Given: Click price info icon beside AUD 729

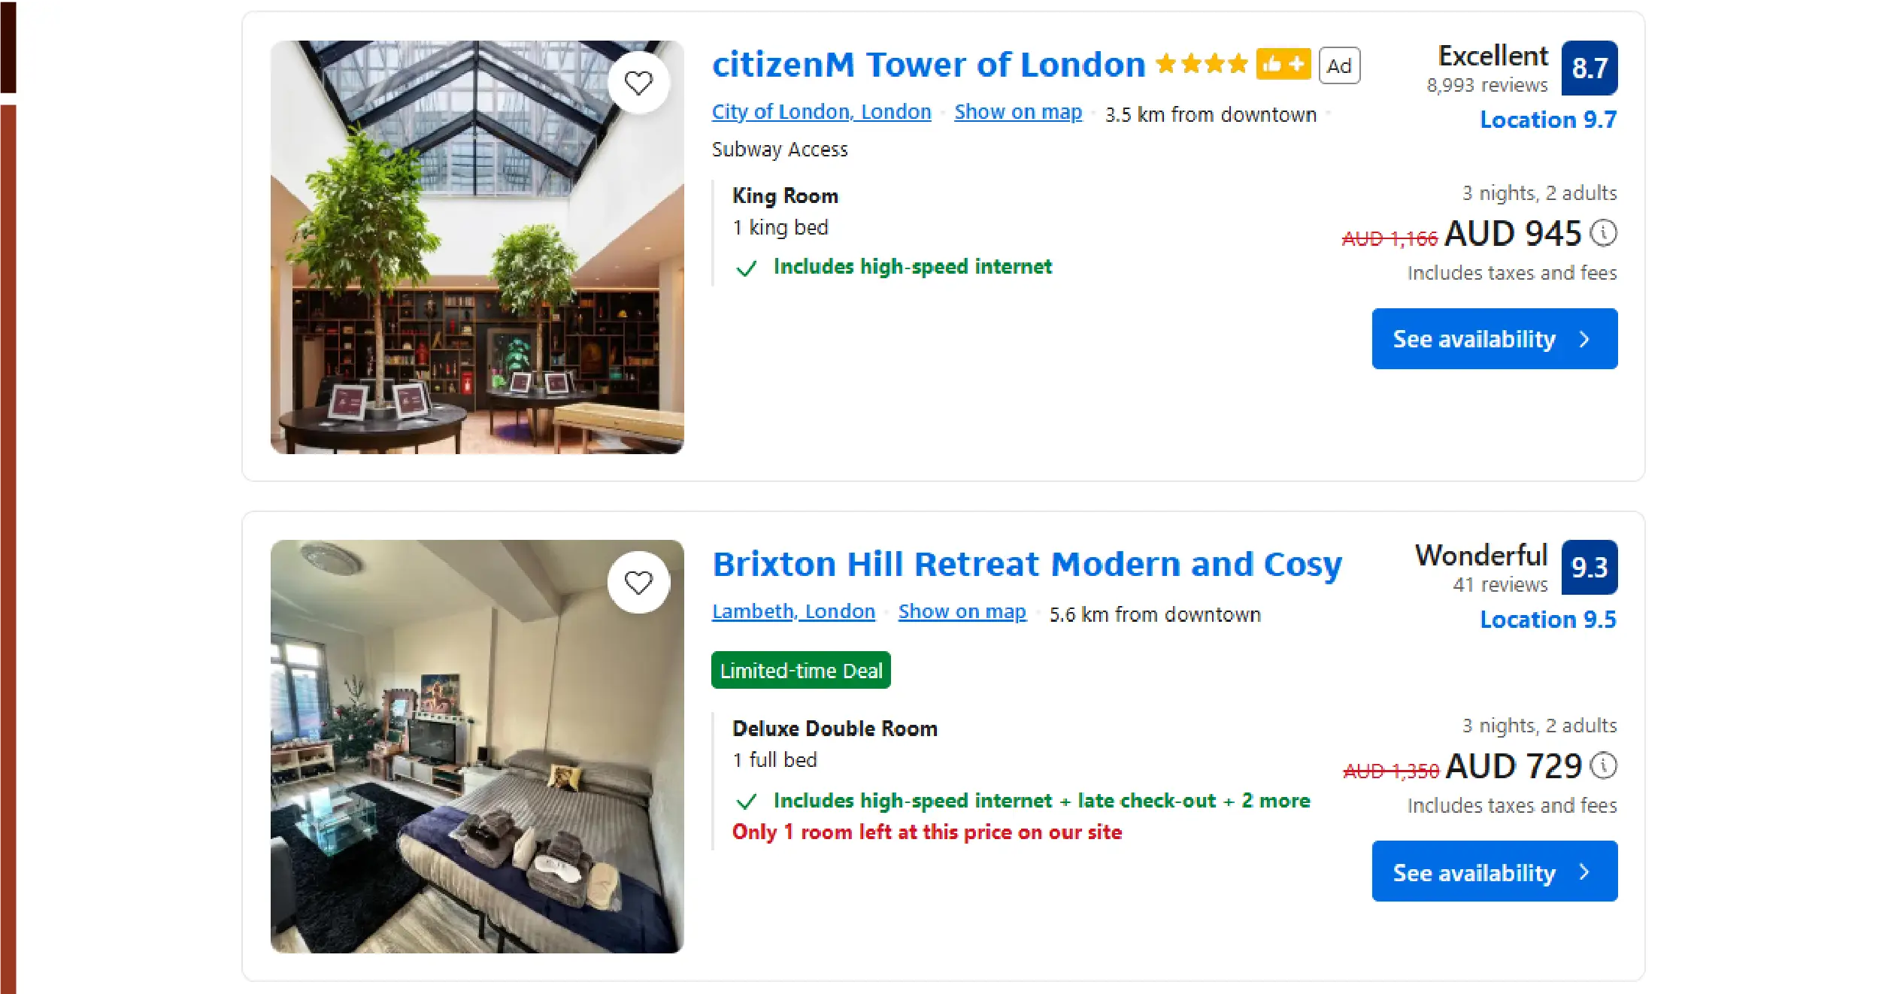Looking at the screenshot, I should (x=1603, y=765).
